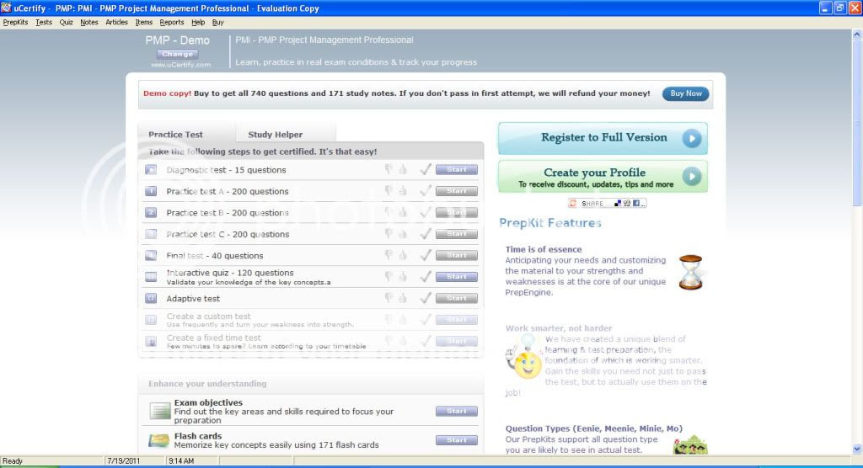Viewport: 863px width, 468px height.
Task: Click the 'Final test - 40 questions' text
Action: pos(215,256)
